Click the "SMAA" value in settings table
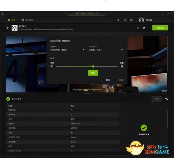Screen dimensions: 174x158 point(73,137)
